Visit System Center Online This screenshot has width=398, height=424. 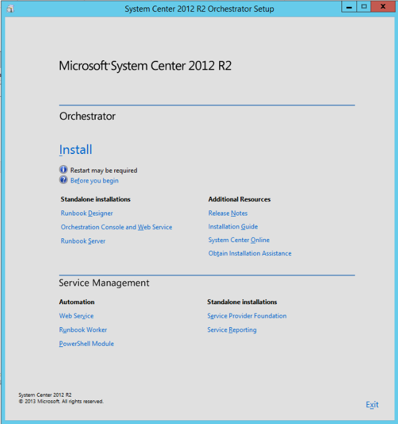(x=239, y=240)
